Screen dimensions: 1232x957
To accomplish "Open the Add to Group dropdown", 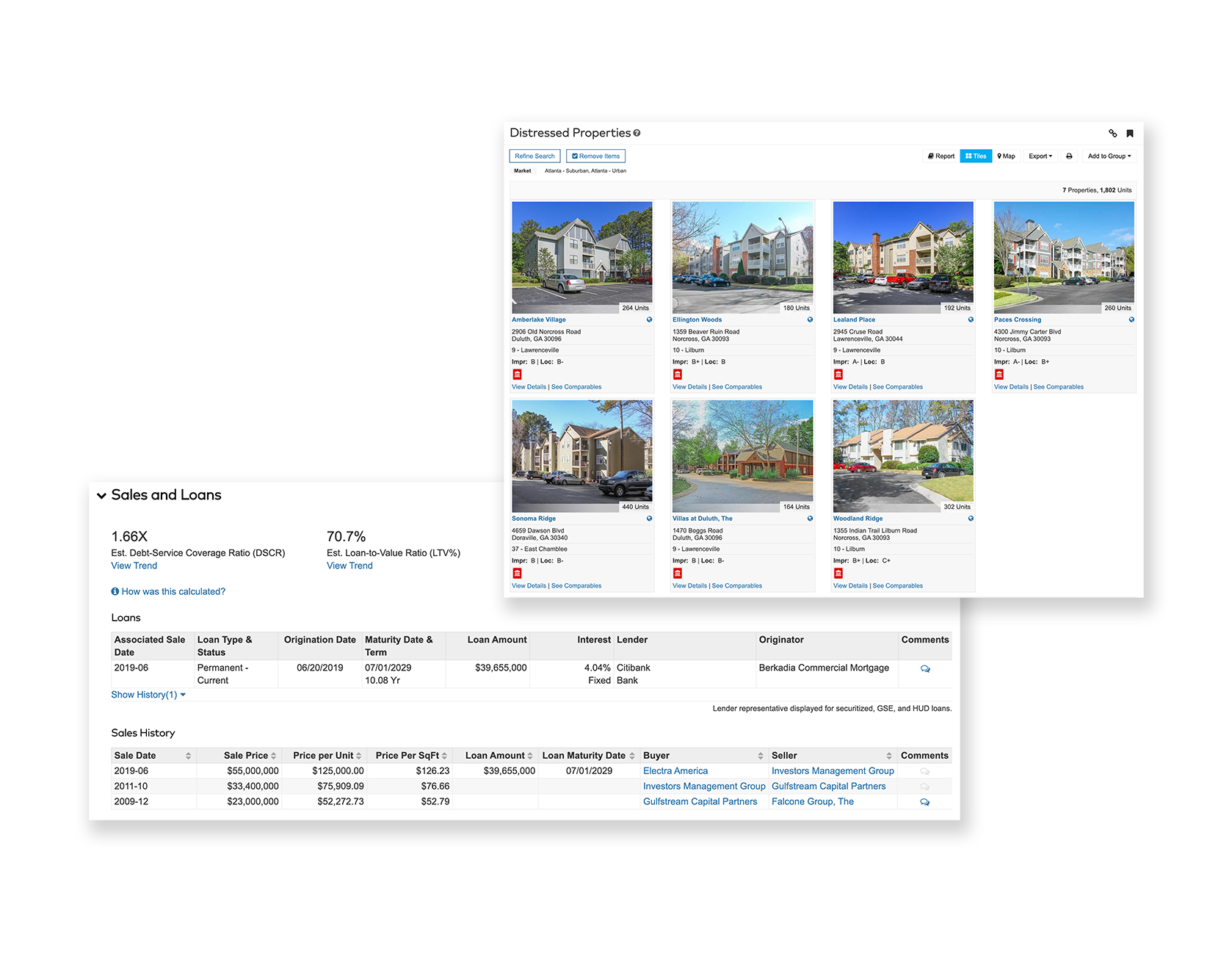I will (1109, 156).
